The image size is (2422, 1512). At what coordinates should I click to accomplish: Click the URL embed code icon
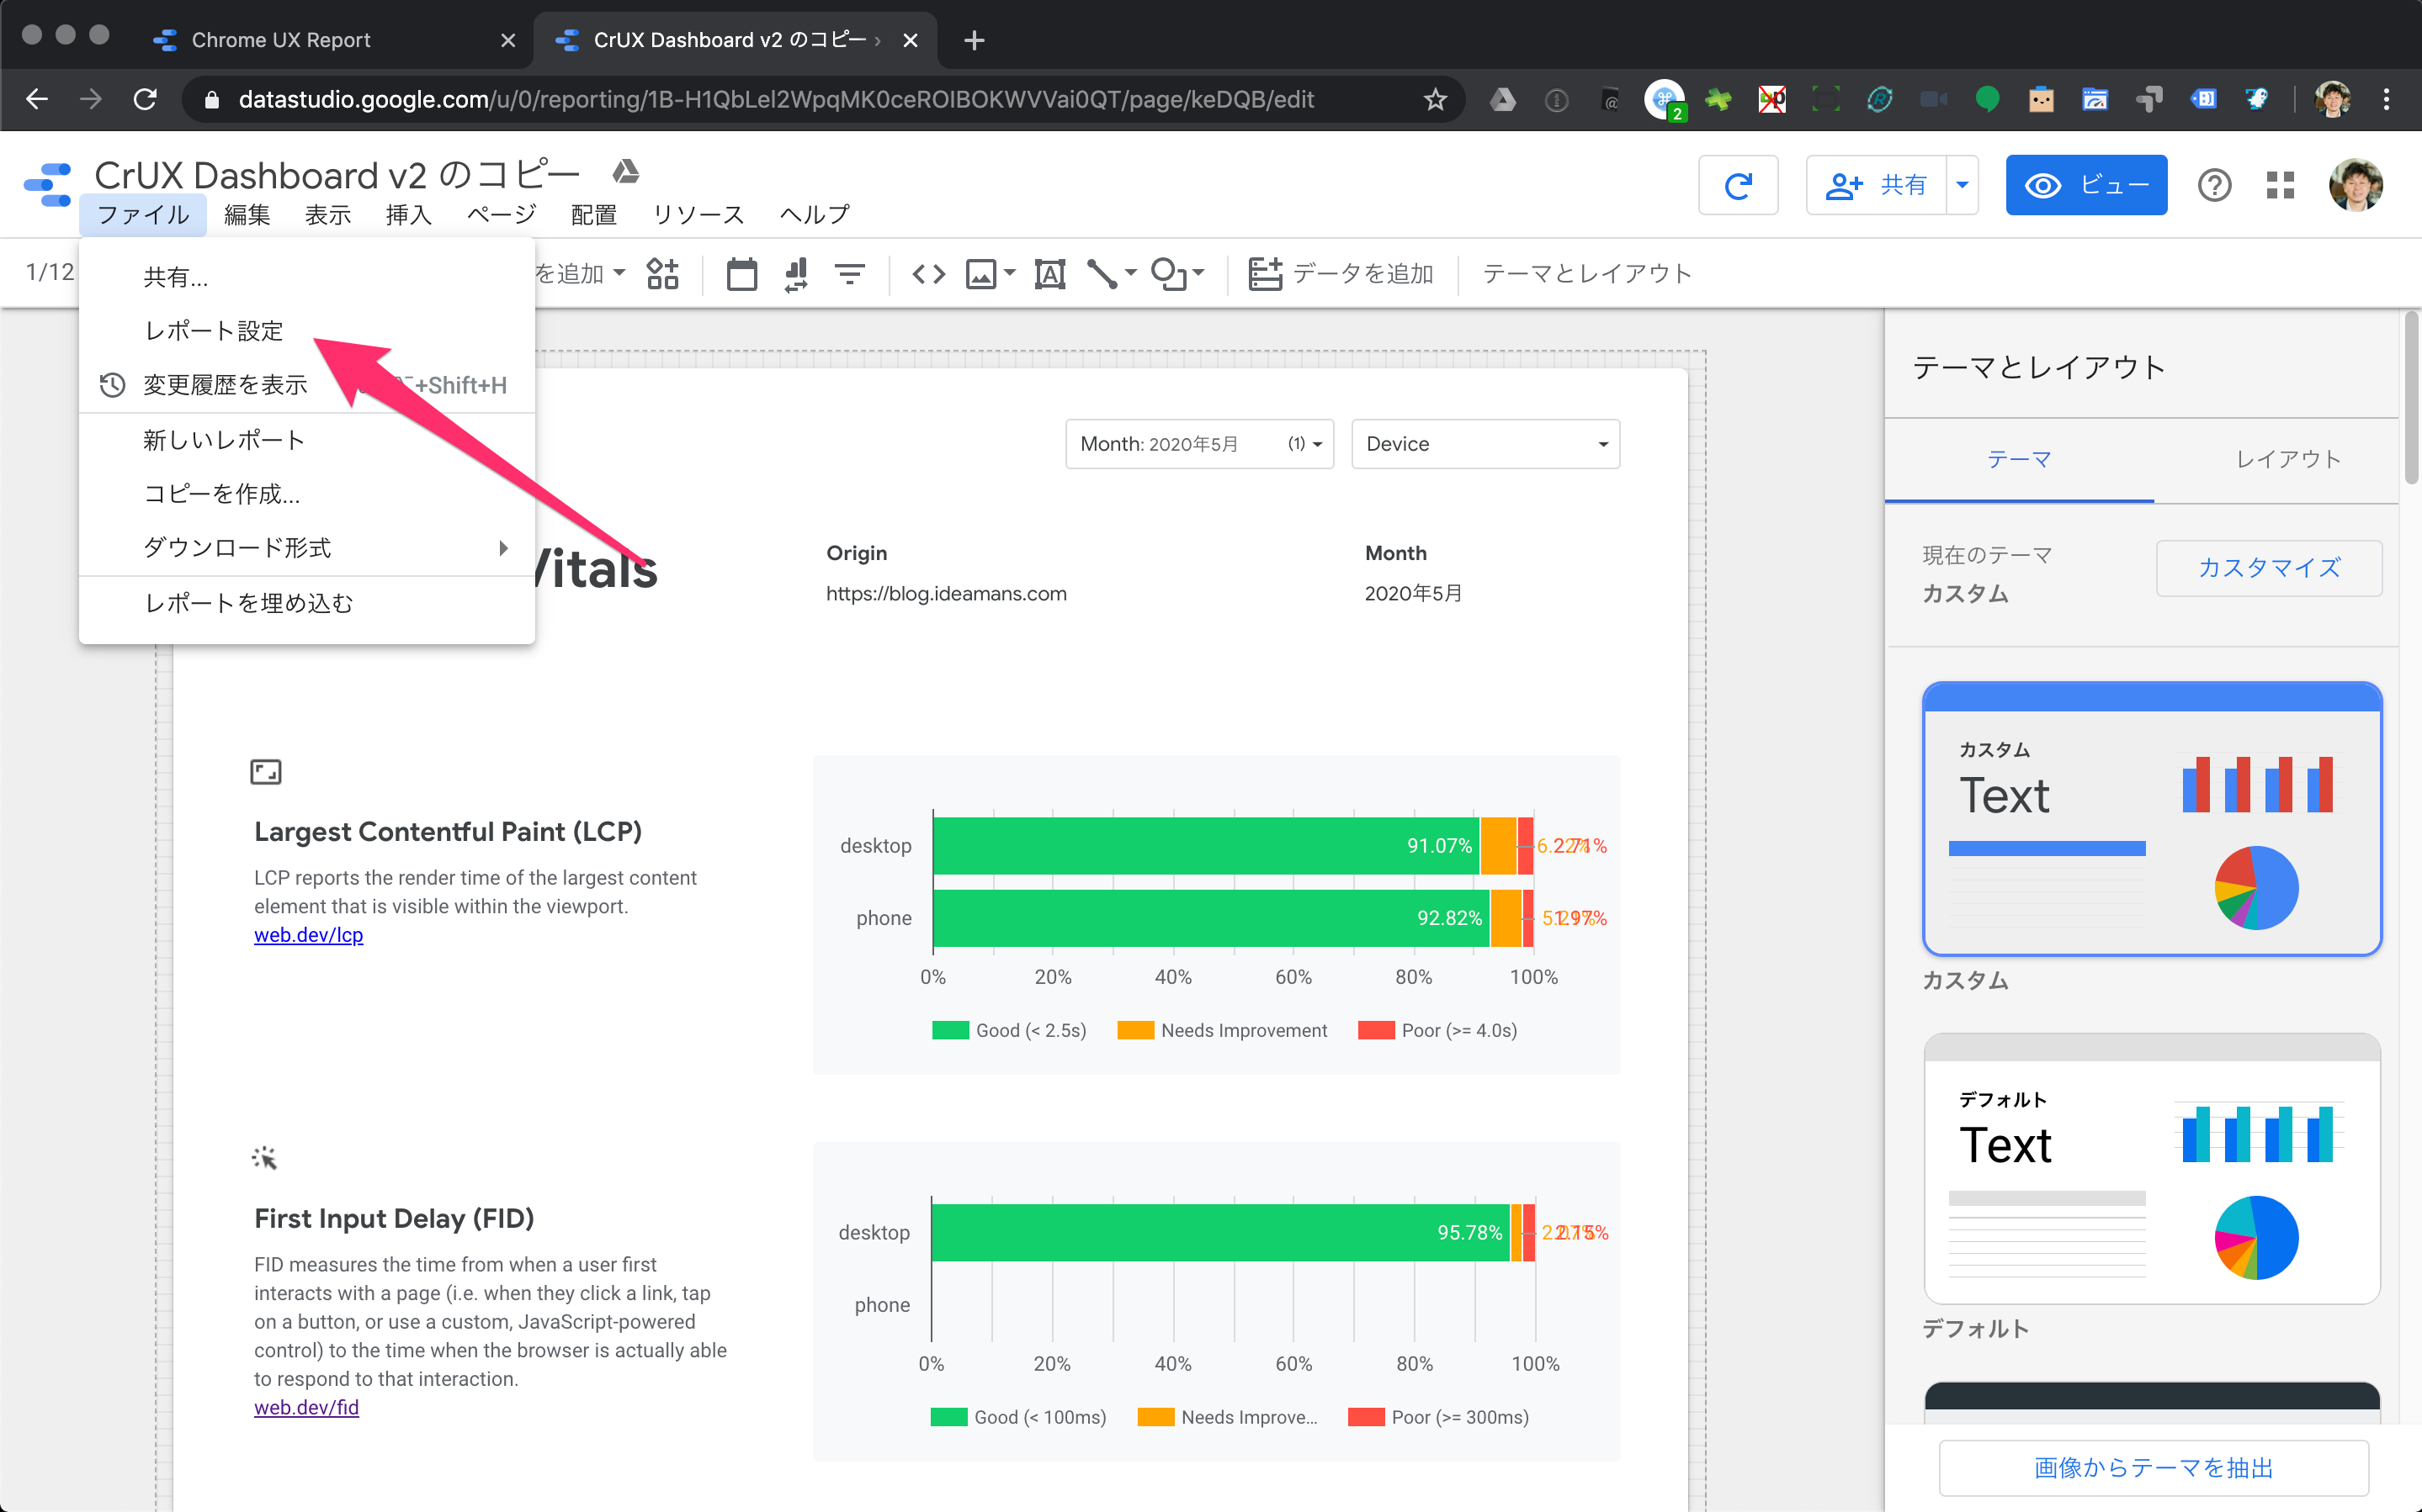tap(928, 273)
